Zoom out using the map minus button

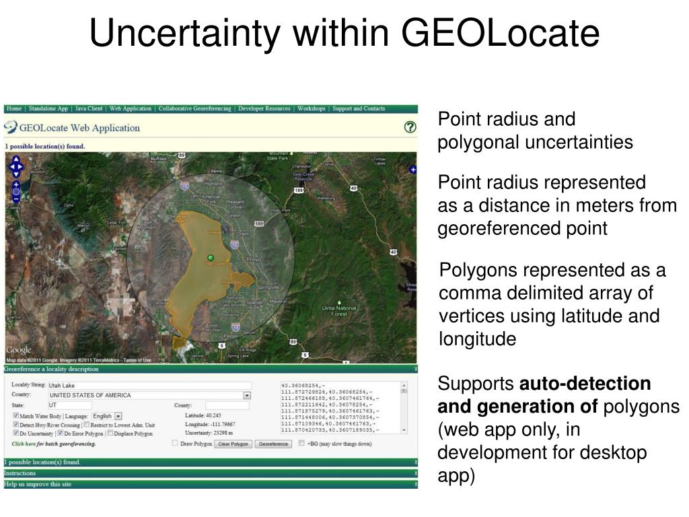click(16, 199)
